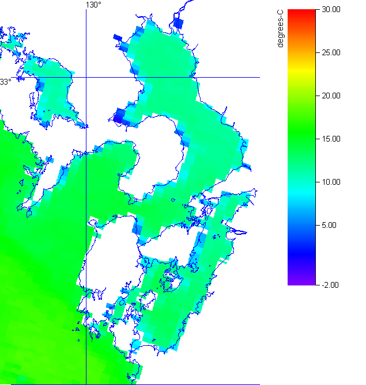Click the 5.00 colorbar tick label
This screenshot has height=385, width=366.
pyautogui.click(x=329, y=225)
